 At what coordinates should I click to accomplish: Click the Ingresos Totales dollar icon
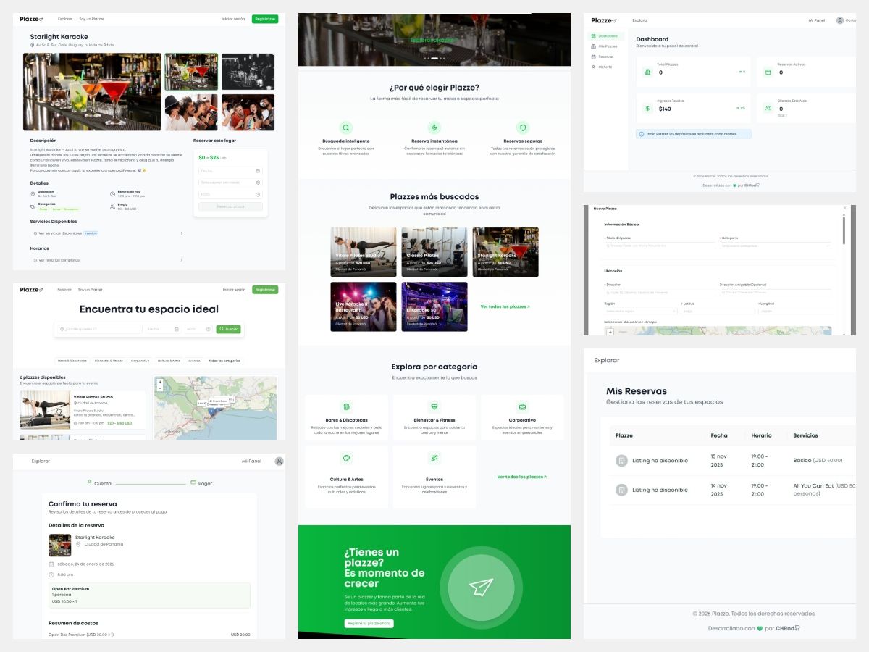(648, 109)
